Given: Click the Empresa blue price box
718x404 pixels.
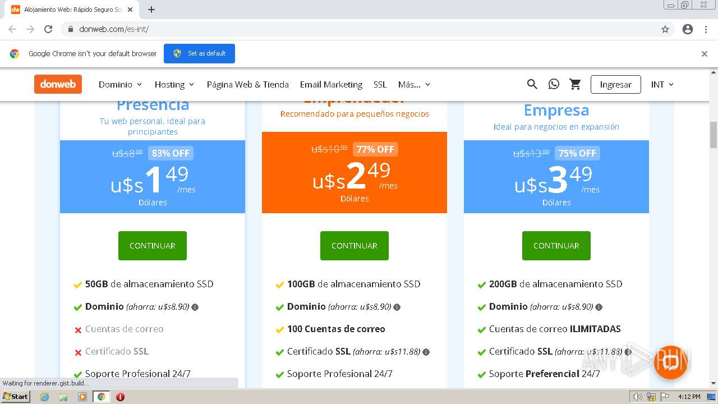Looking at the screenshot, I should 556,177.
